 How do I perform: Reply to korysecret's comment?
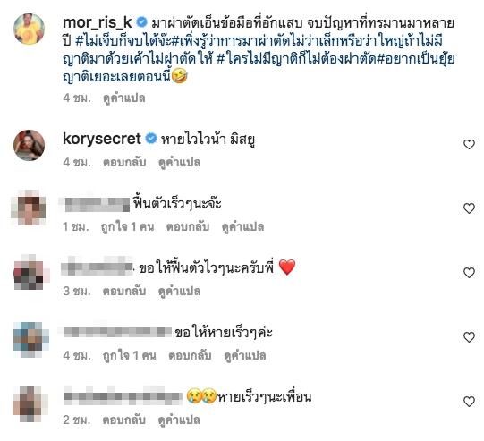tap(124, 162)
